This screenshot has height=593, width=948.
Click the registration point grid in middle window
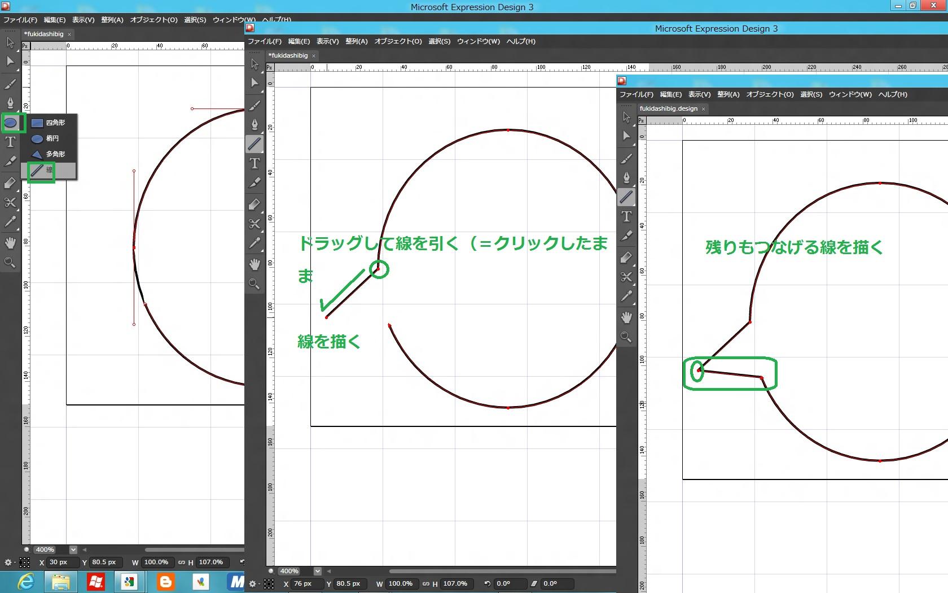tap(269, 584)
